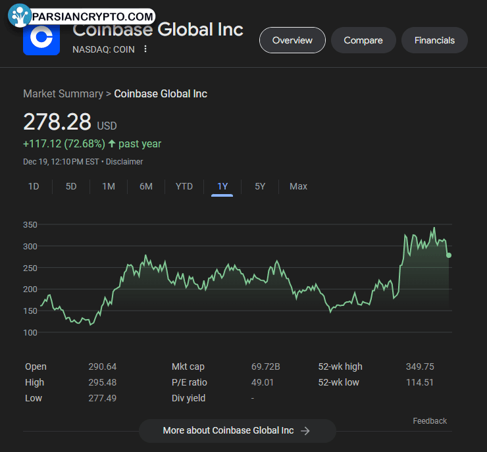The width and height of the screenshot is (487, 452).
Task: Click the 200 y-axis label
Action: (30, 289)
